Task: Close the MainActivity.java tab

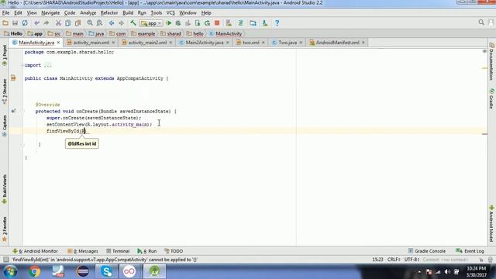Action: click(58, 43)
